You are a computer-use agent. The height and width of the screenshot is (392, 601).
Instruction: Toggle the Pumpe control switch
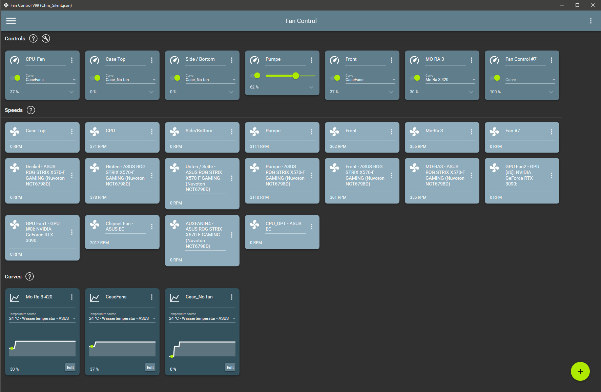coord(255,75)
